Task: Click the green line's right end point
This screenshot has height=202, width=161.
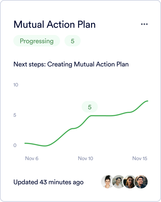Action: point(147,101)
